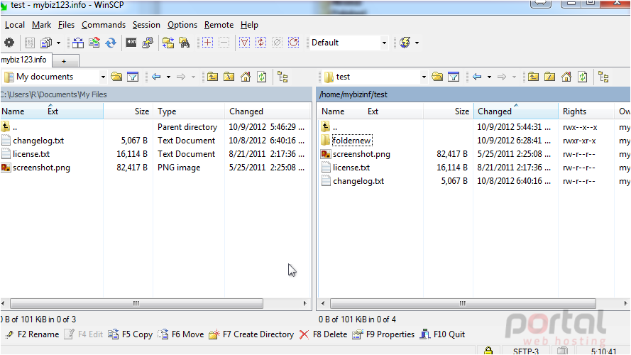The width and height of the screenshot is (631, 355).
Task: Click the Find Files binoculars icon
Action: pyautogui.click(x=185, y=43)
